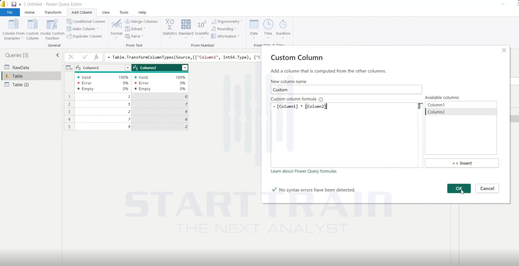The height and width of the screenshot is (266, 519).
Task: Expand Parse dropdown
Action: (x=134, y=36)
